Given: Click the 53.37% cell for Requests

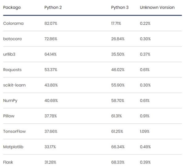Looking at the screenshot, I should (x=51, y=70).
